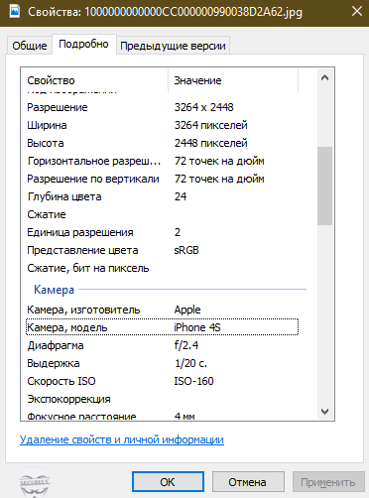This screenshot has height=498, width=369.
Task: Select the Глубина цвета row
Action: [162, 196]
